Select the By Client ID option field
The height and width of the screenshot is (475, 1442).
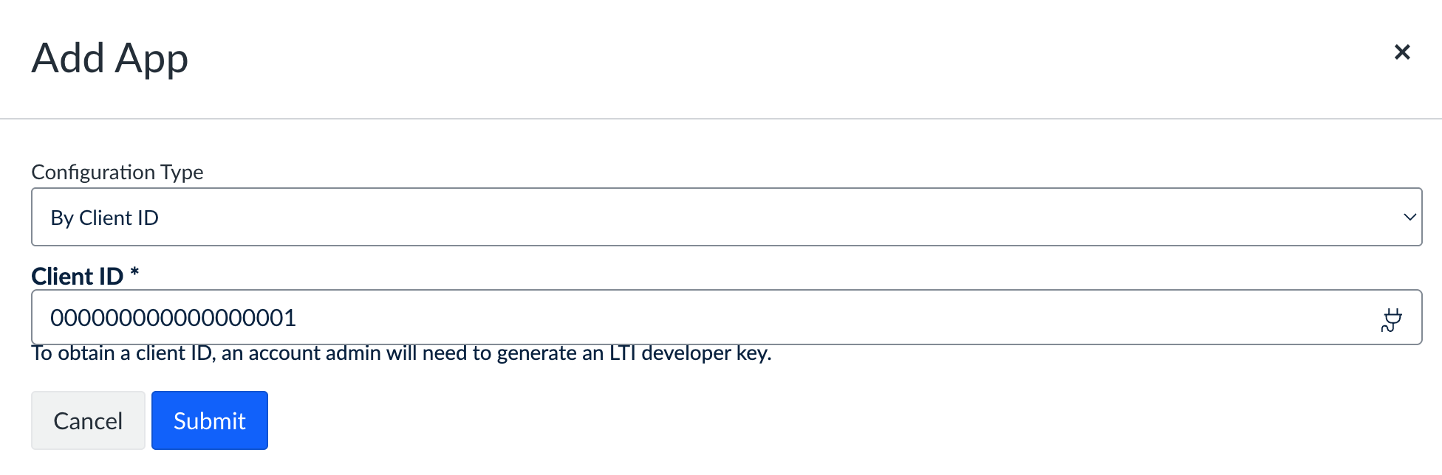point(726,216)
